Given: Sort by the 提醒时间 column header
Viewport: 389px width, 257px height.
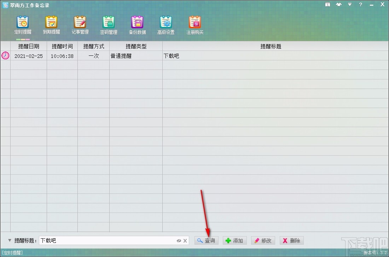Looking at the screenshot, I should pos(62,46).
